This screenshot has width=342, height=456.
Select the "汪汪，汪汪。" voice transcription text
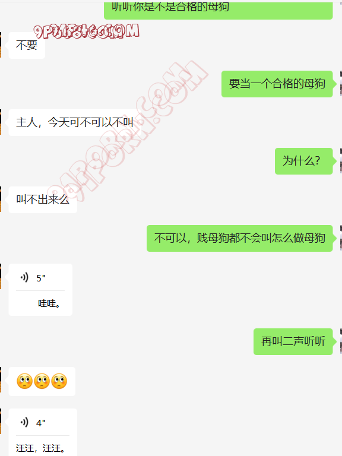tap(40, 448)
